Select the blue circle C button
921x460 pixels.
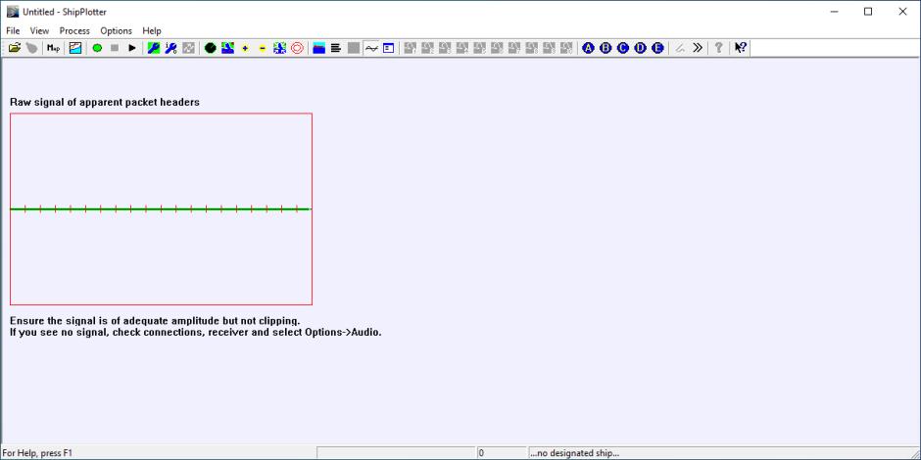[x=622, y=48]
